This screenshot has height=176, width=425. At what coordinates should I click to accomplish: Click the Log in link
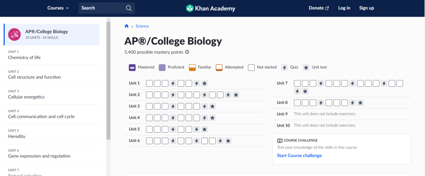[344, 8]
